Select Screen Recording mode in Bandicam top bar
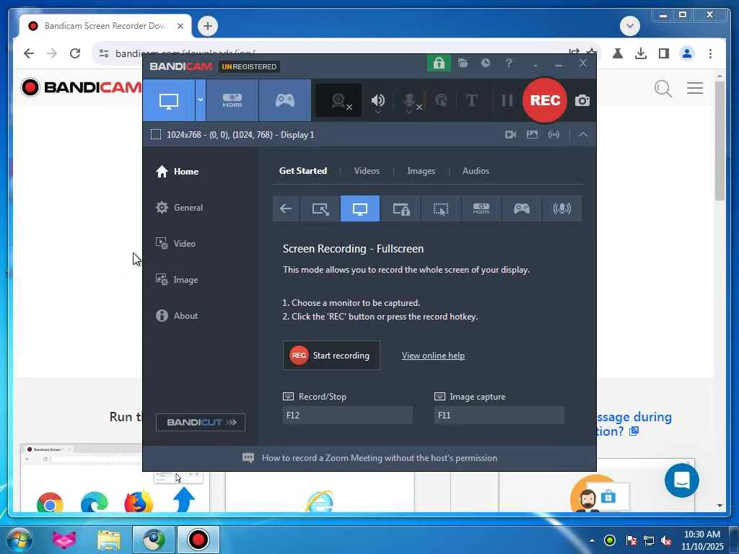 (x=169, y=100)
